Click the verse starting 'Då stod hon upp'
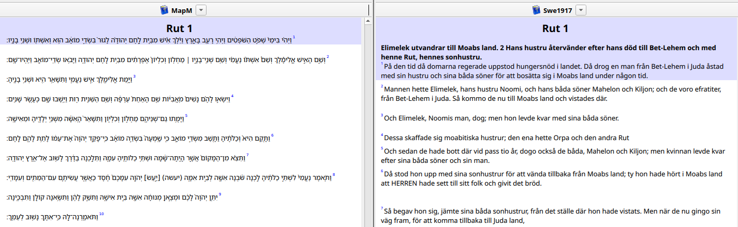This screenshot has width=738, height=227. [x=551, y=178]
